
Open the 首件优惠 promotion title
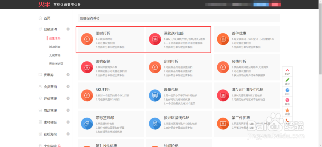tap(239, 33)
